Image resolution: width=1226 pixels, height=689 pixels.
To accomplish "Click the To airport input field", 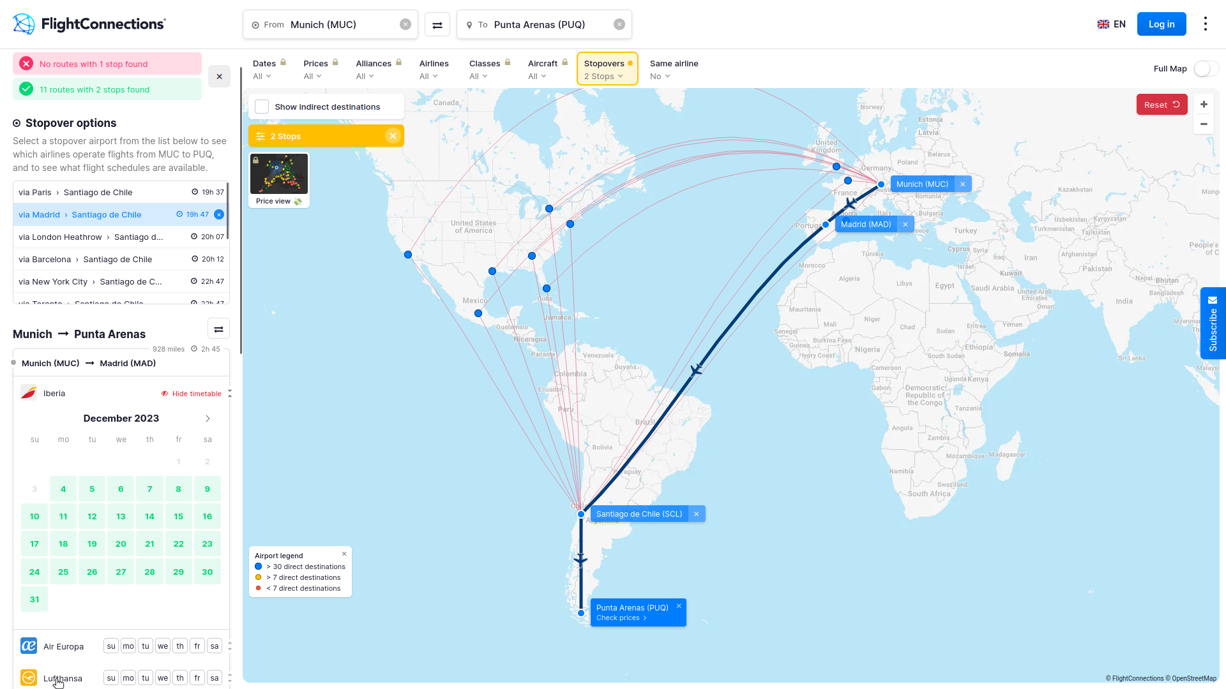I will [x=544, y=25].
